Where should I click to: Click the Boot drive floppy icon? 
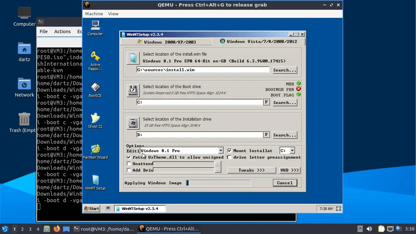[133, 90]
